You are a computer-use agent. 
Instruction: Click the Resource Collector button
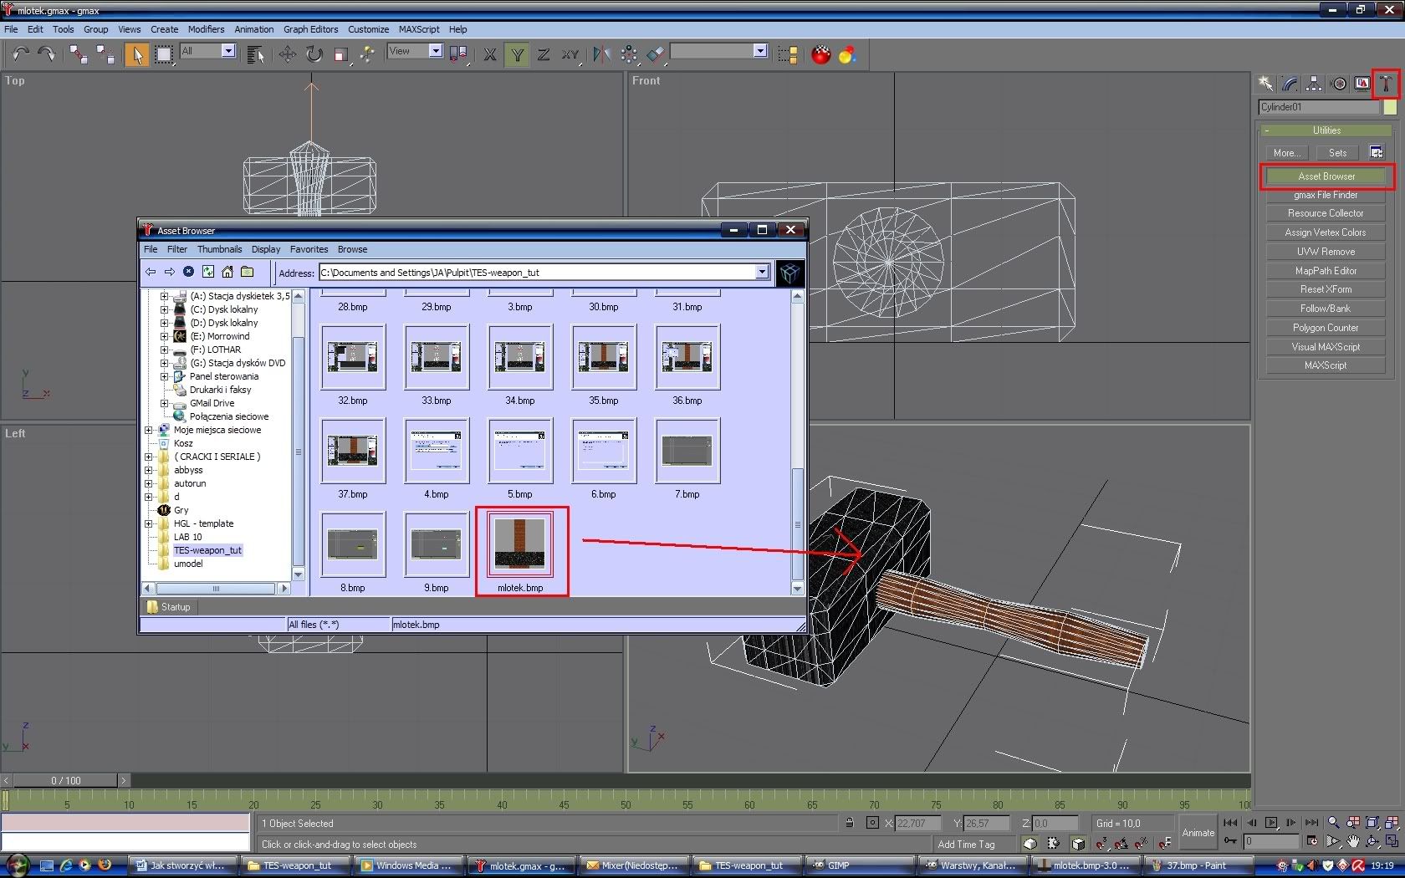(x=1326, y=213)
